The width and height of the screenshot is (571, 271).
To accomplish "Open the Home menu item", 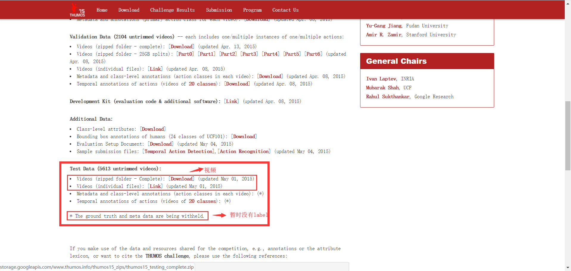I will (102, 10).
